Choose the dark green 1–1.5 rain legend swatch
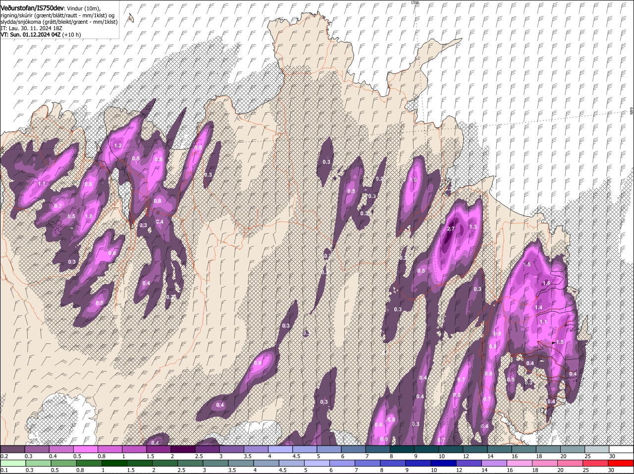 115,463
